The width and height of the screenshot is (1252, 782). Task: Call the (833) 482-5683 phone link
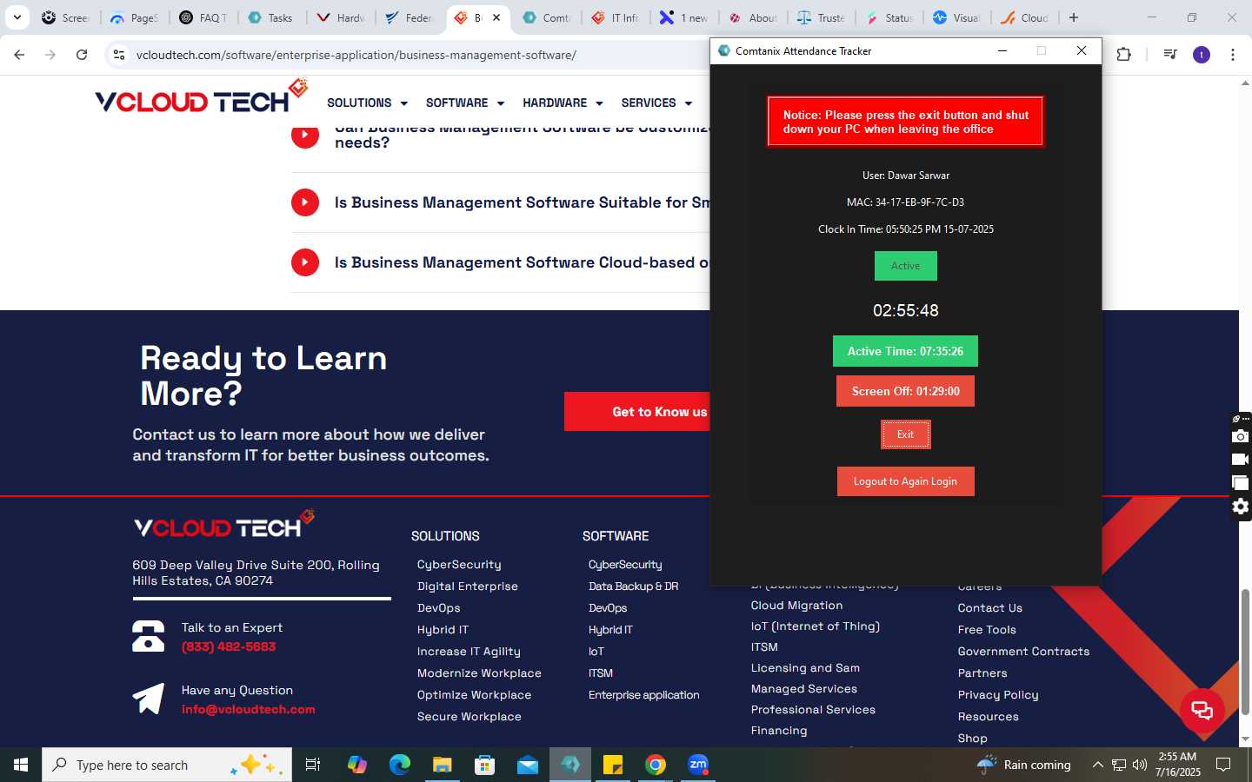point(229,647)
